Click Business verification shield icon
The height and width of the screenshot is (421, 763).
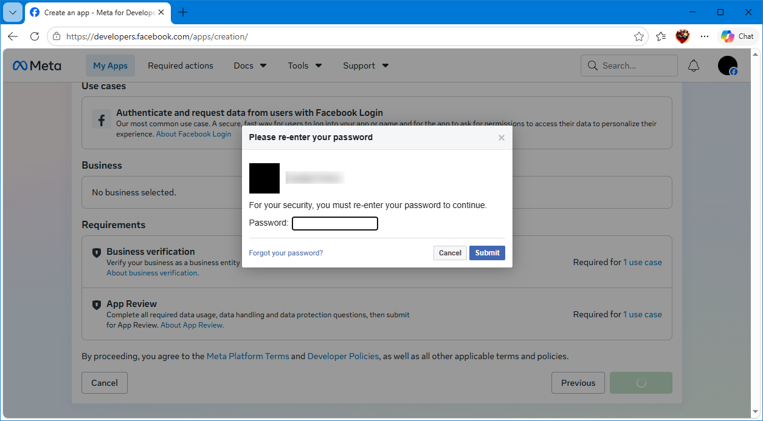tap(97, 252)
